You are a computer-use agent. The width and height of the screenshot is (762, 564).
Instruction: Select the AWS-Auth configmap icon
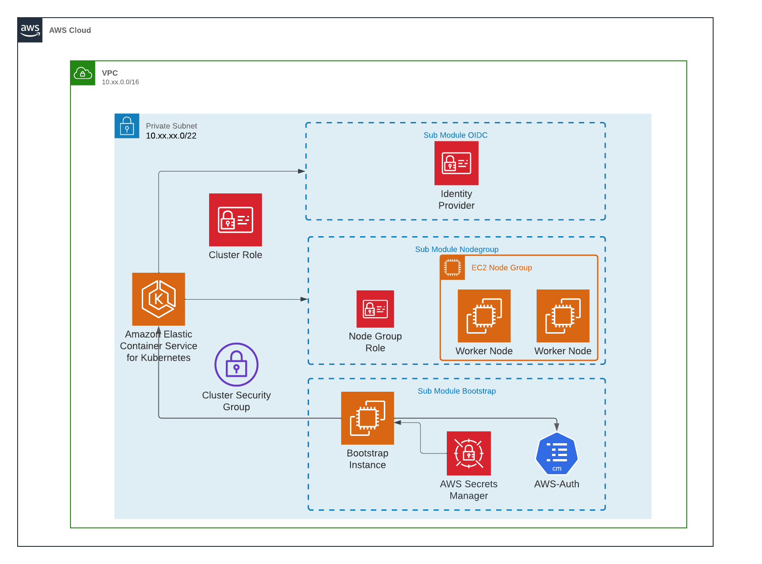(557, 453)
